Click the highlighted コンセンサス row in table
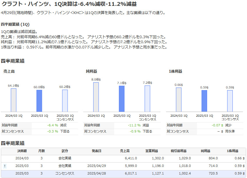 click(123, 173)
